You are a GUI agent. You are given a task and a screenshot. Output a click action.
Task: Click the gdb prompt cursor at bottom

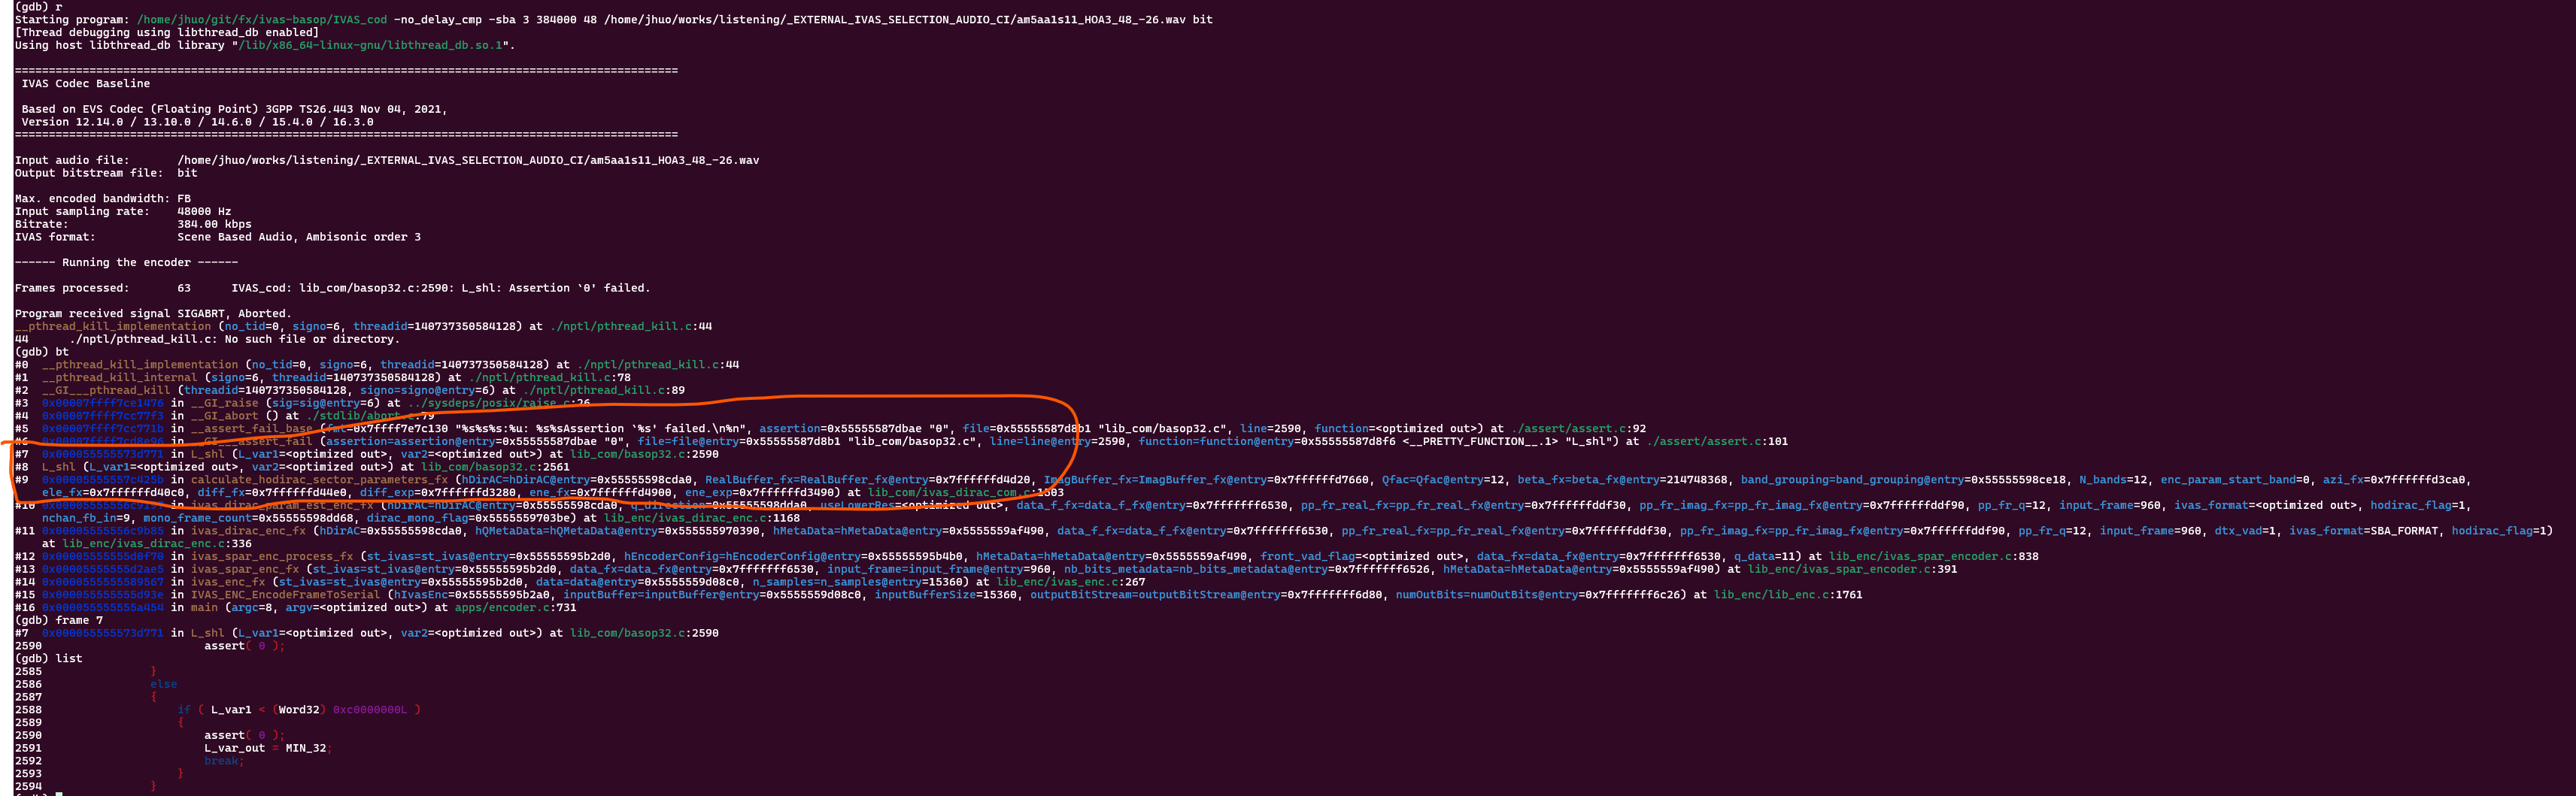[x=59, y=794]
